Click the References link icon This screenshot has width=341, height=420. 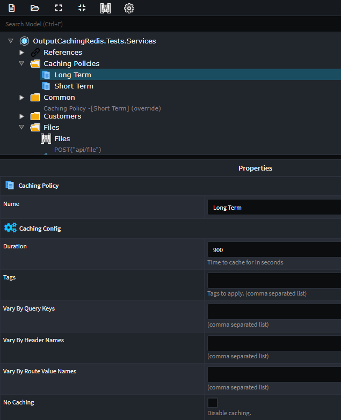(x=35, y=53)
